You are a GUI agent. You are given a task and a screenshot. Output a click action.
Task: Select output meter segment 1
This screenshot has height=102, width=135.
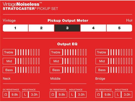(x=15, y=28)
